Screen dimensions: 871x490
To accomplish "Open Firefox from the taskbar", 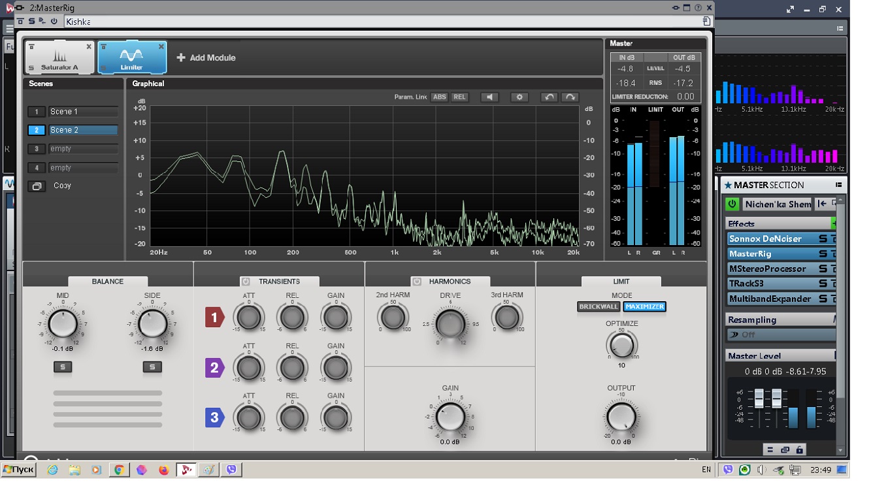I will pos(163,469).
